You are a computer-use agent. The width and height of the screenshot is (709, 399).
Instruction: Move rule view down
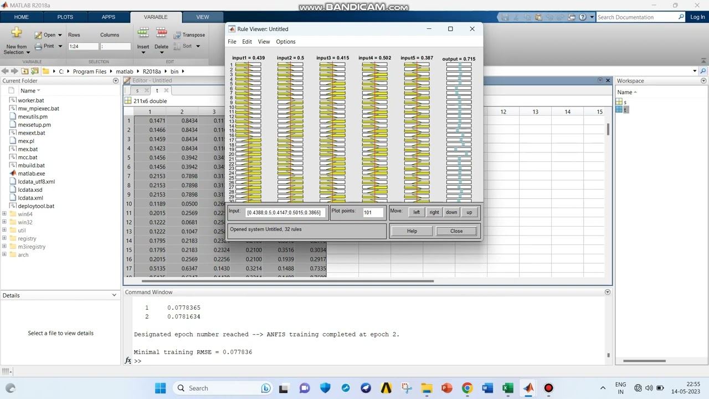tap(451, 212)
